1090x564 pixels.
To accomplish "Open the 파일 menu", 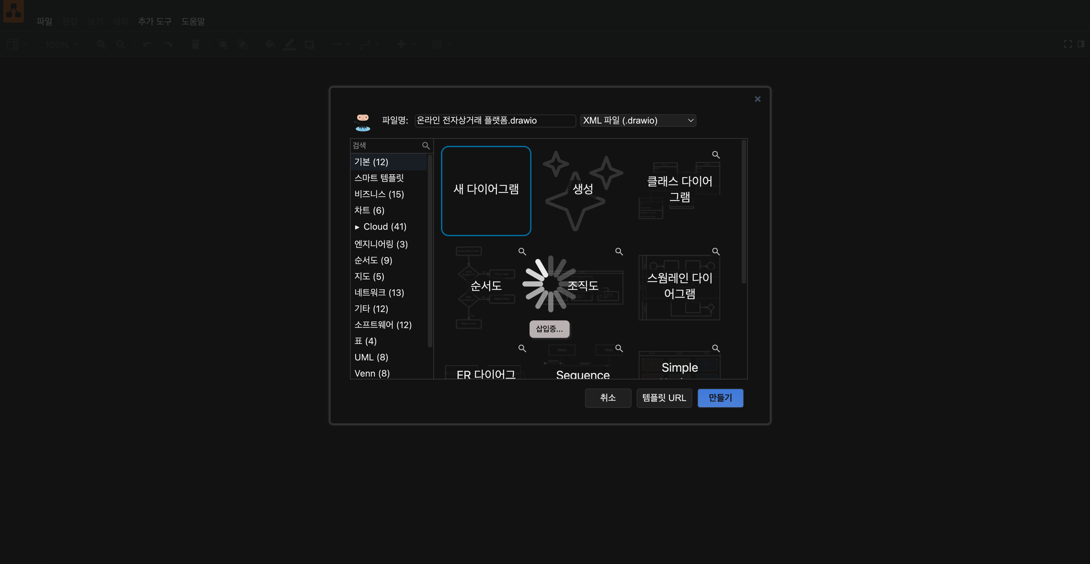I will point(44,21).
